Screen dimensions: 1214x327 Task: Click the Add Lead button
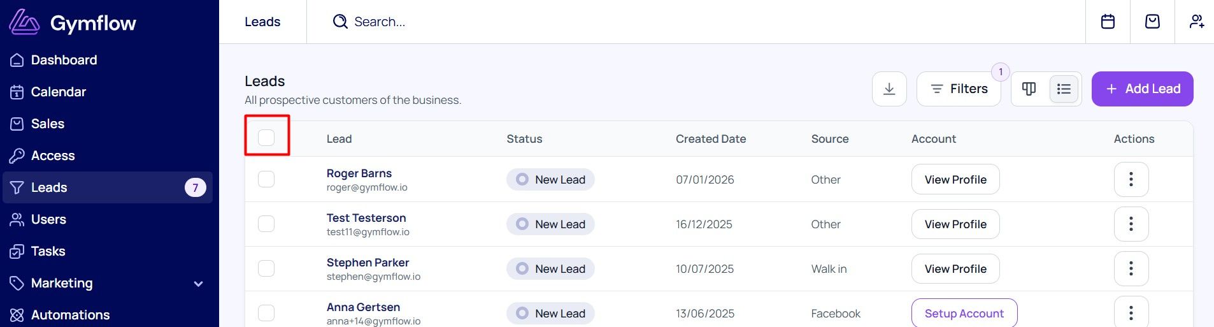1143,89
